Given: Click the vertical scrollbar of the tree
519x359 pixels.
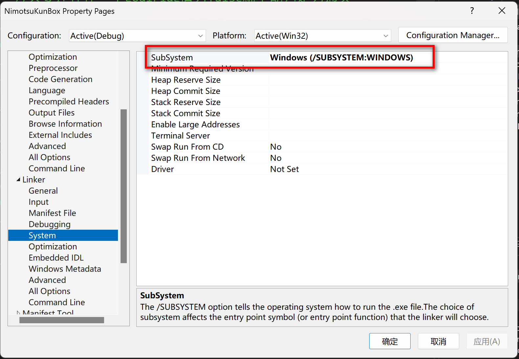Looking at the screenshot, I should coord(124,186).
